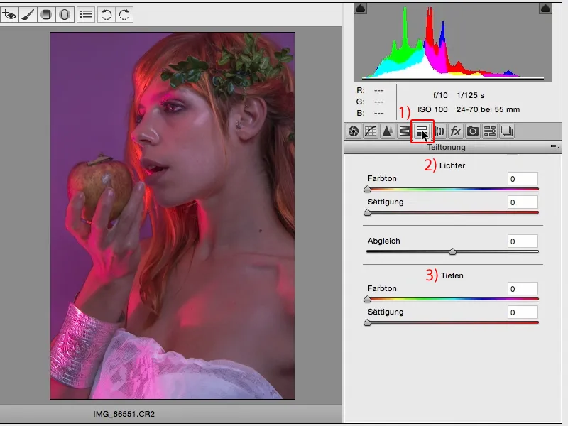Open the Presets panel tab
Viewport: 568px width, 426px height.
click(x=490, y=131)
